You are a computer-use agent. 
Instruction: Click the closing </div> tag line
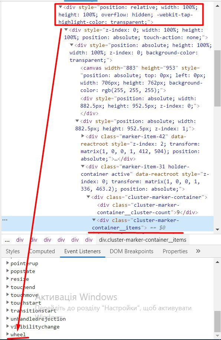point(89,114)
